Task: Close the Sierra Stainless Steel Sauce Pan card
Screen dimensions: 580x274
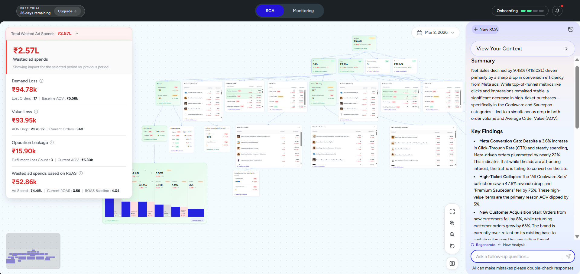Action: point(257,173)
